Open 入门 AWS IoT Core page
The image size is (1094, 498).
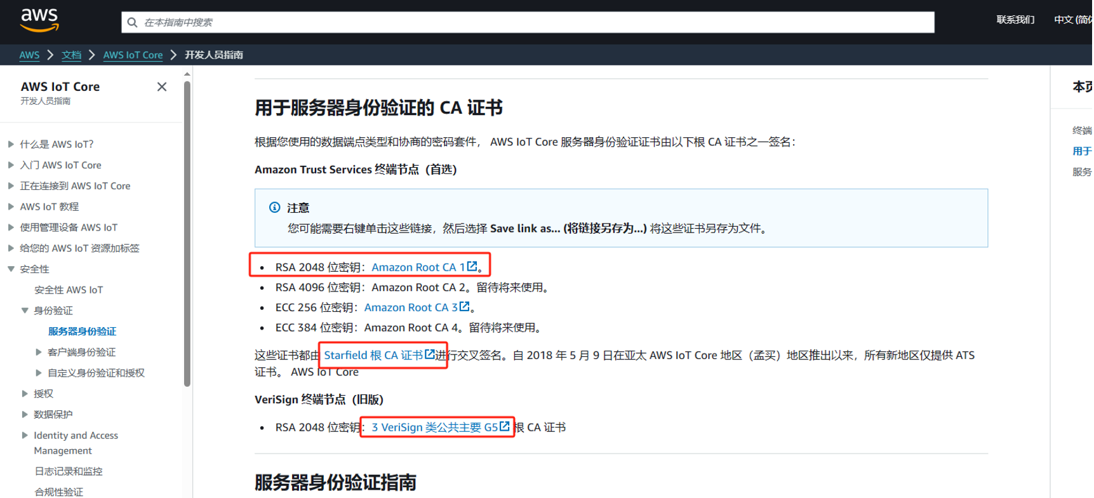tap(60, 165)
